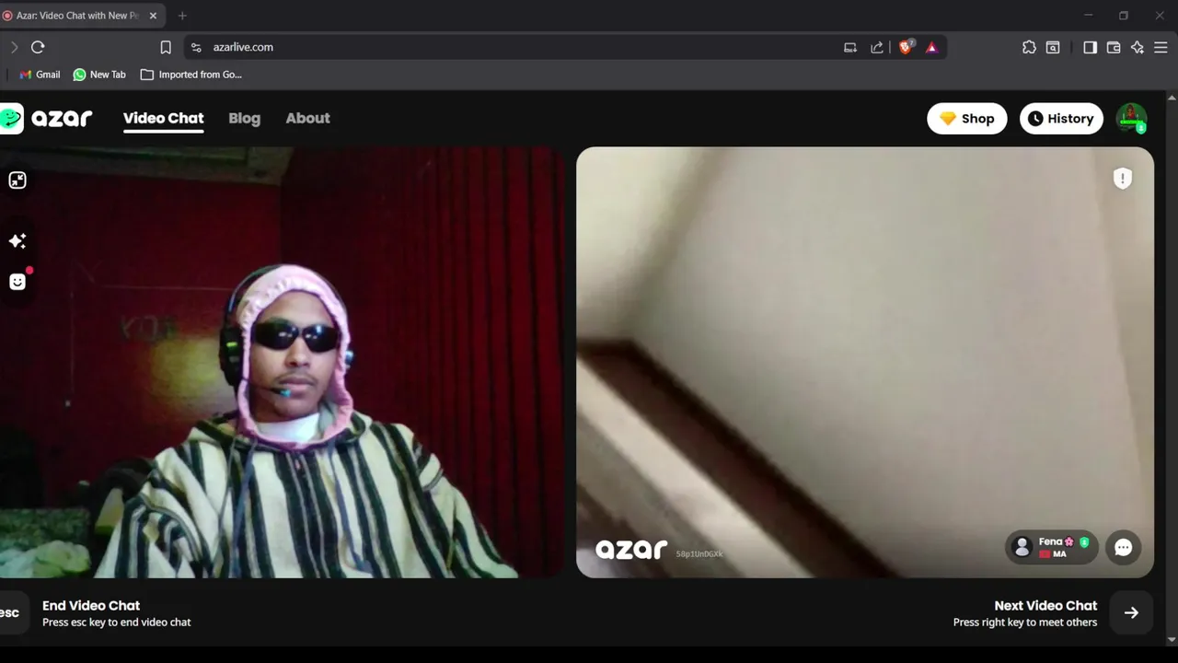Open the chat History button
The height and width of the screenshot is (663, 1178).
(1061, 119)
